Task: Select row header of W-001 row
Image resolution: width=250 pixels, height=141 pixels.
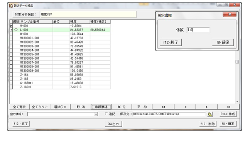Action: tap(11, 26)
